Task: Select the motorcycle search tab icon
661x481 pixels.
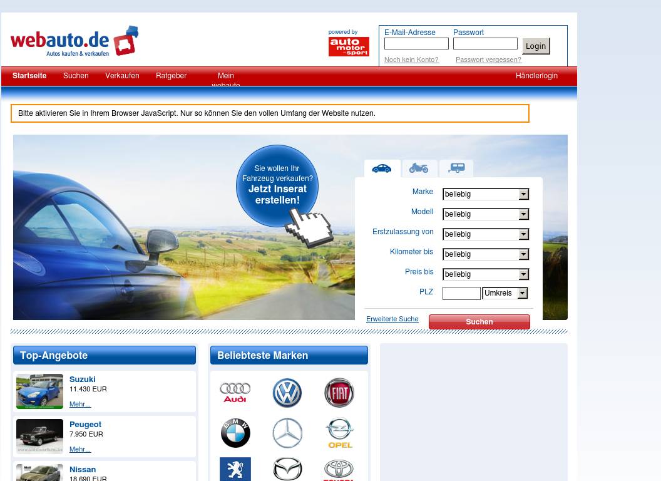Action: pos(419,168)
